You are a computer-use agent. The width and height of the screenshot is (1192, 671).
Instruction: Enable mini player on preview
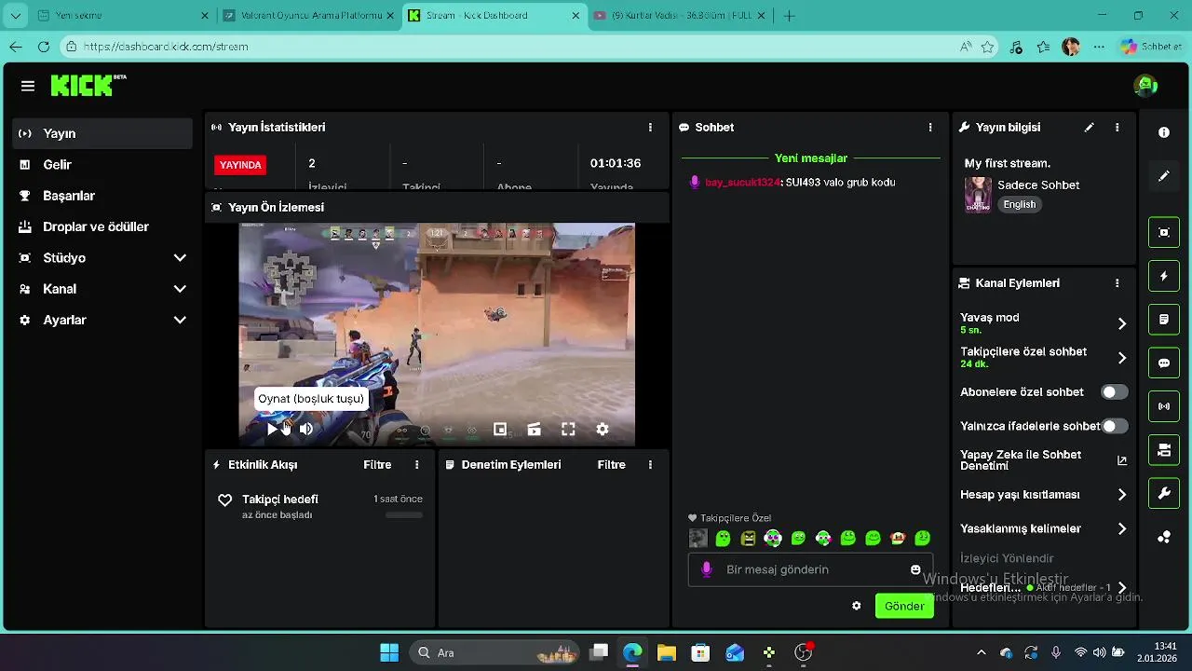coord(500,429)
